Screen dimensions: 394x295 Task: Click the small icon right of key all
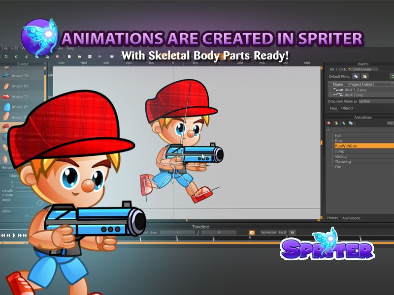click(x=292, y=233)
